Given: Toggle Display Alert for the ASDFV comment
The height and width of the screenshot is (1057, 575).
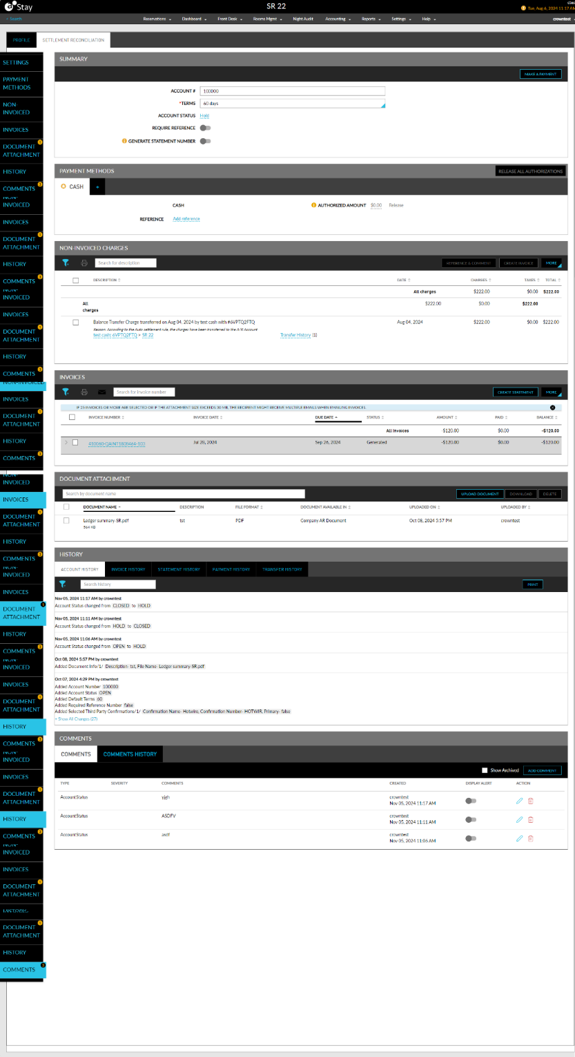Looking at the screenshot, I should [x=470, y=819].
